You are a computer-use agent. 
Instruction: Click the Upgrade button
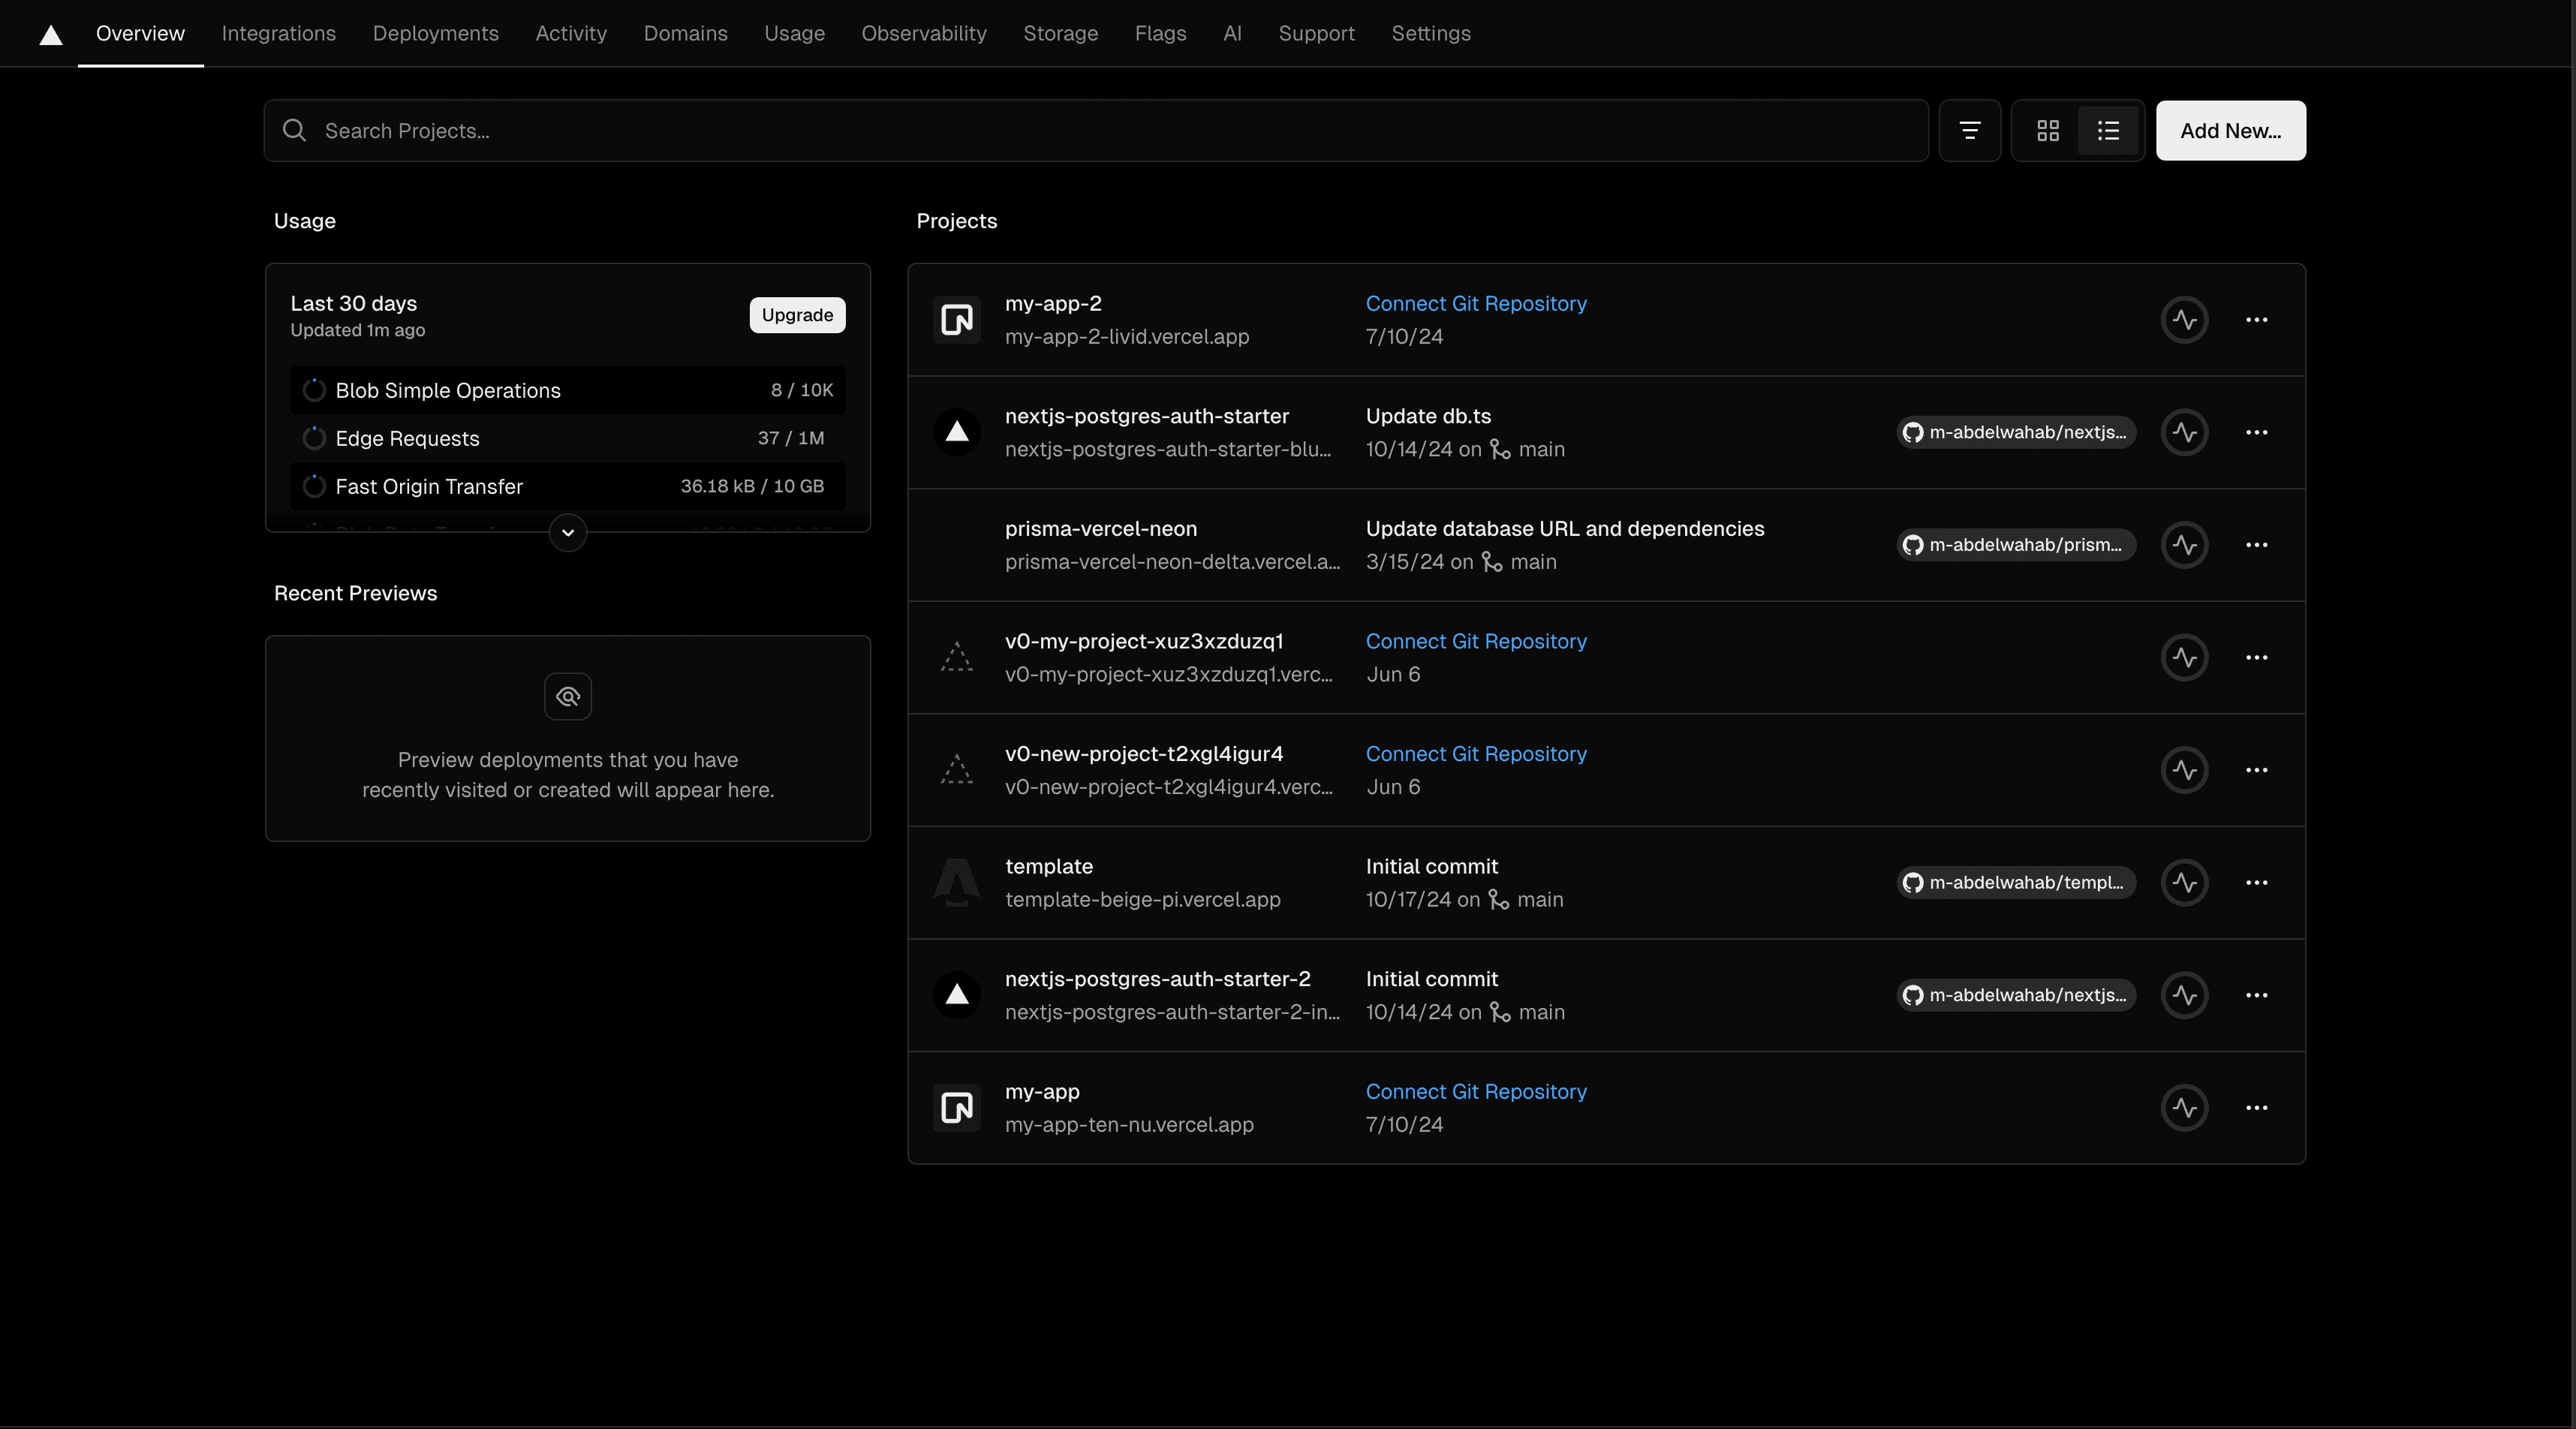click(x=797, y=315)
